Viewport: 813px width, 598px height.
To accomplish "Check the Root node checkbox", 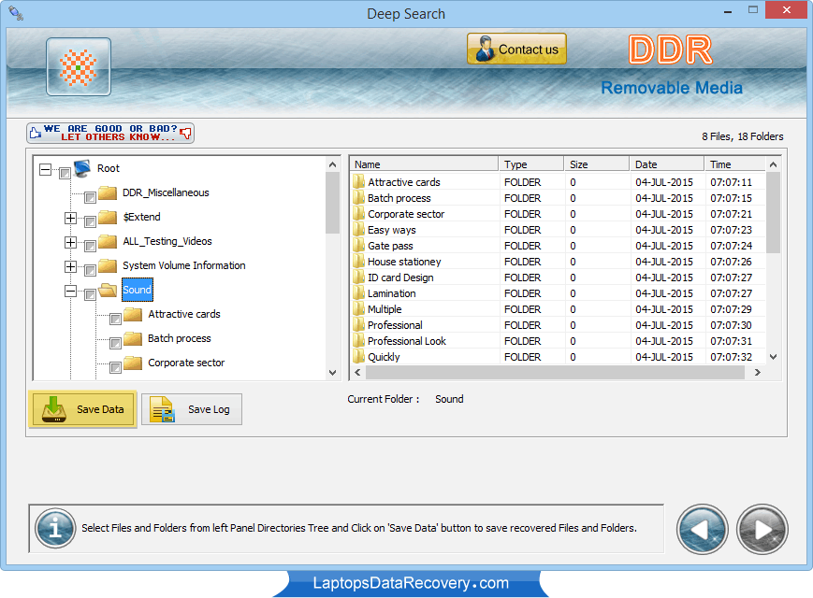I will click(x=63, y=169).
